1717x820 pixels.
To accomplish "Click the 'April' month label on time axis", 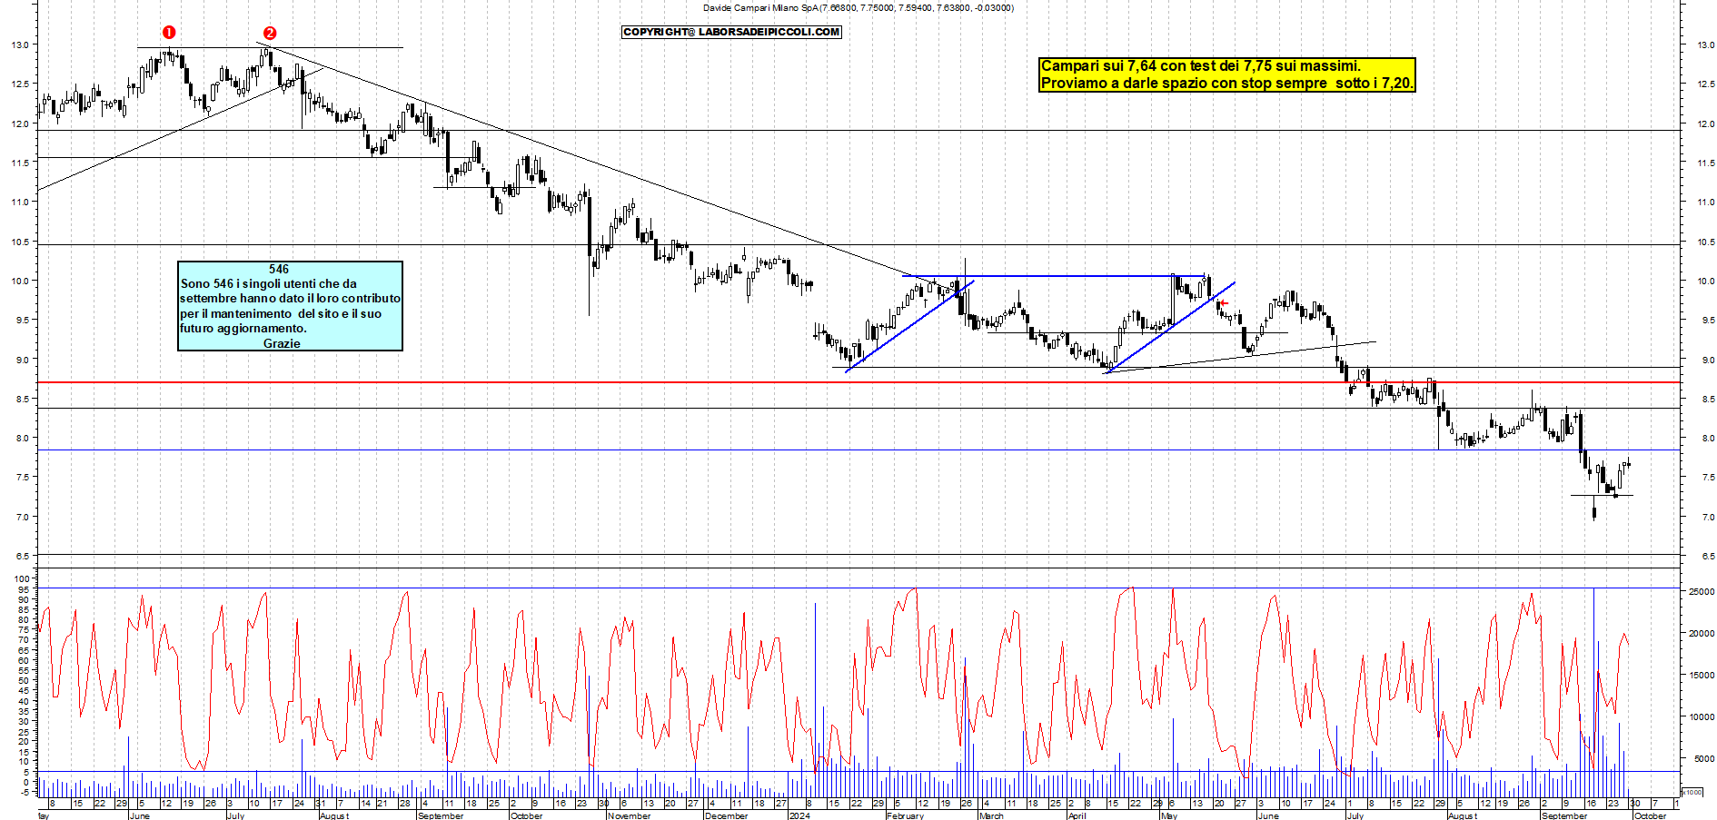I will [1077, 815].
